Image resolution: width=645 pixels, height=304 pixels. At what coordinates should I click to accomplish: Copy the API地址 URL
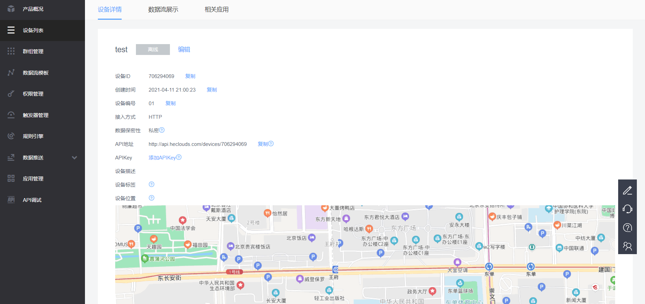click(x=263, y=144)
